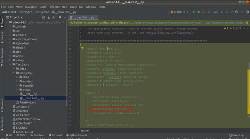Open the Git menu

[x=81, y=7]
